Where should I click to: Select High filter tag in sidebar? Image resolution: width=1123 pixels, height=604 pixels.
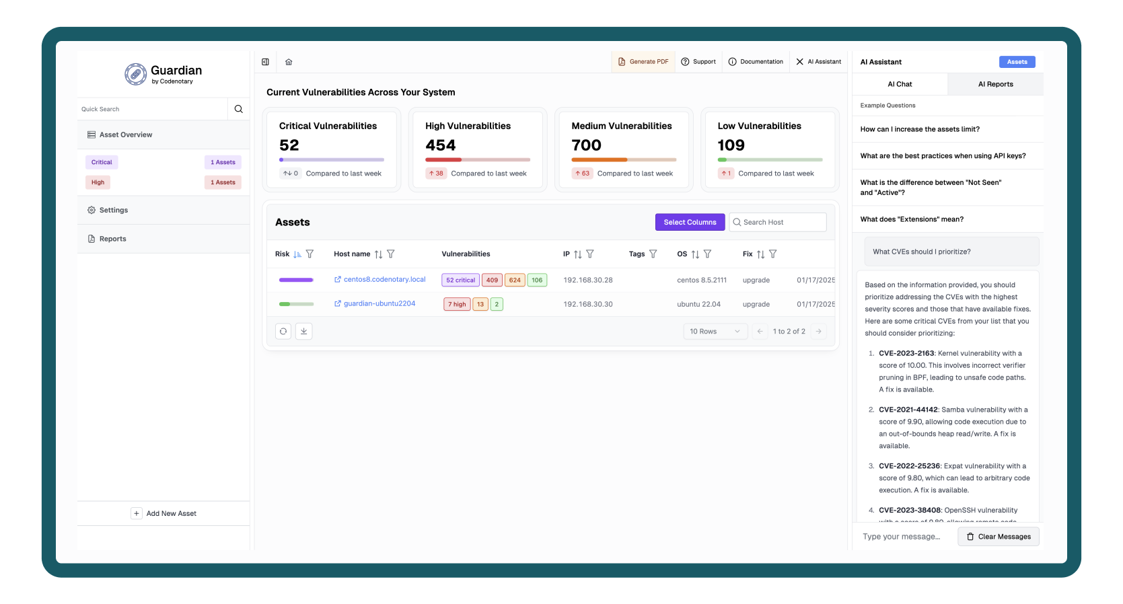98,182
